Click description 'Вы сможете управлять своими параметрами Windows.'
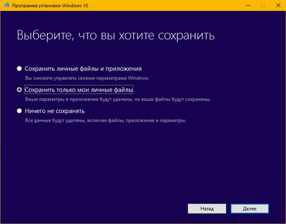Screen dimensions: 286x224 [87, 78]
